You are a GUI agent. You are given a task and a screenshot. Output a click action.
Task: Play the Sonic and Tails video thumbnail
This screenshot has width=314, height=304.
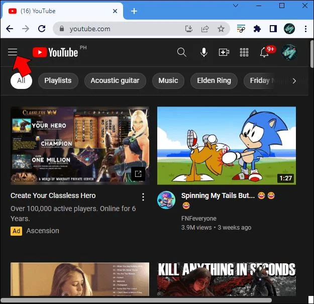pos(227,146)
